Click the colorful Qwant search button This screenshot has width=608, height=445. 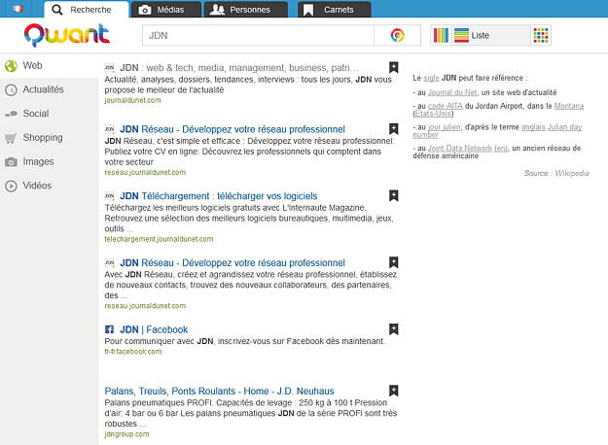[x=398, y=36]
